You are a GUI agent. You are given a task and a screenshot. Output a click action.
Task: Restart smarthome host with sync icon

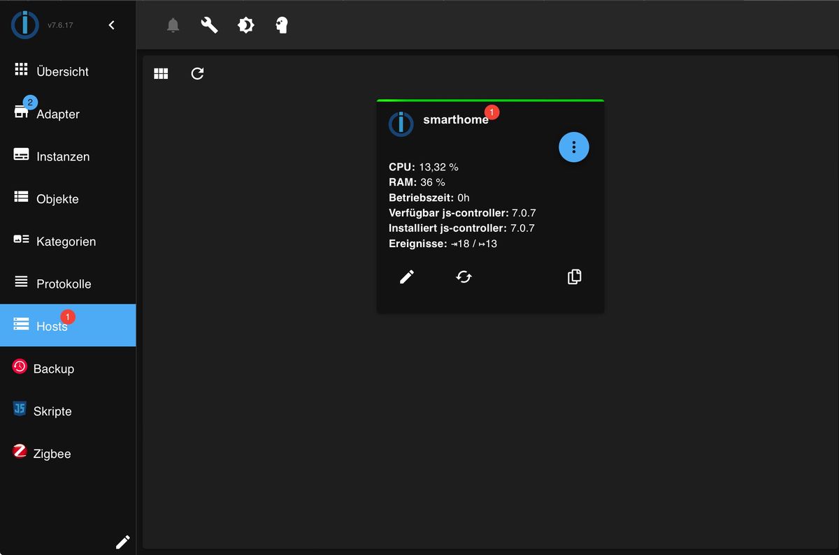tap(464, 277)
